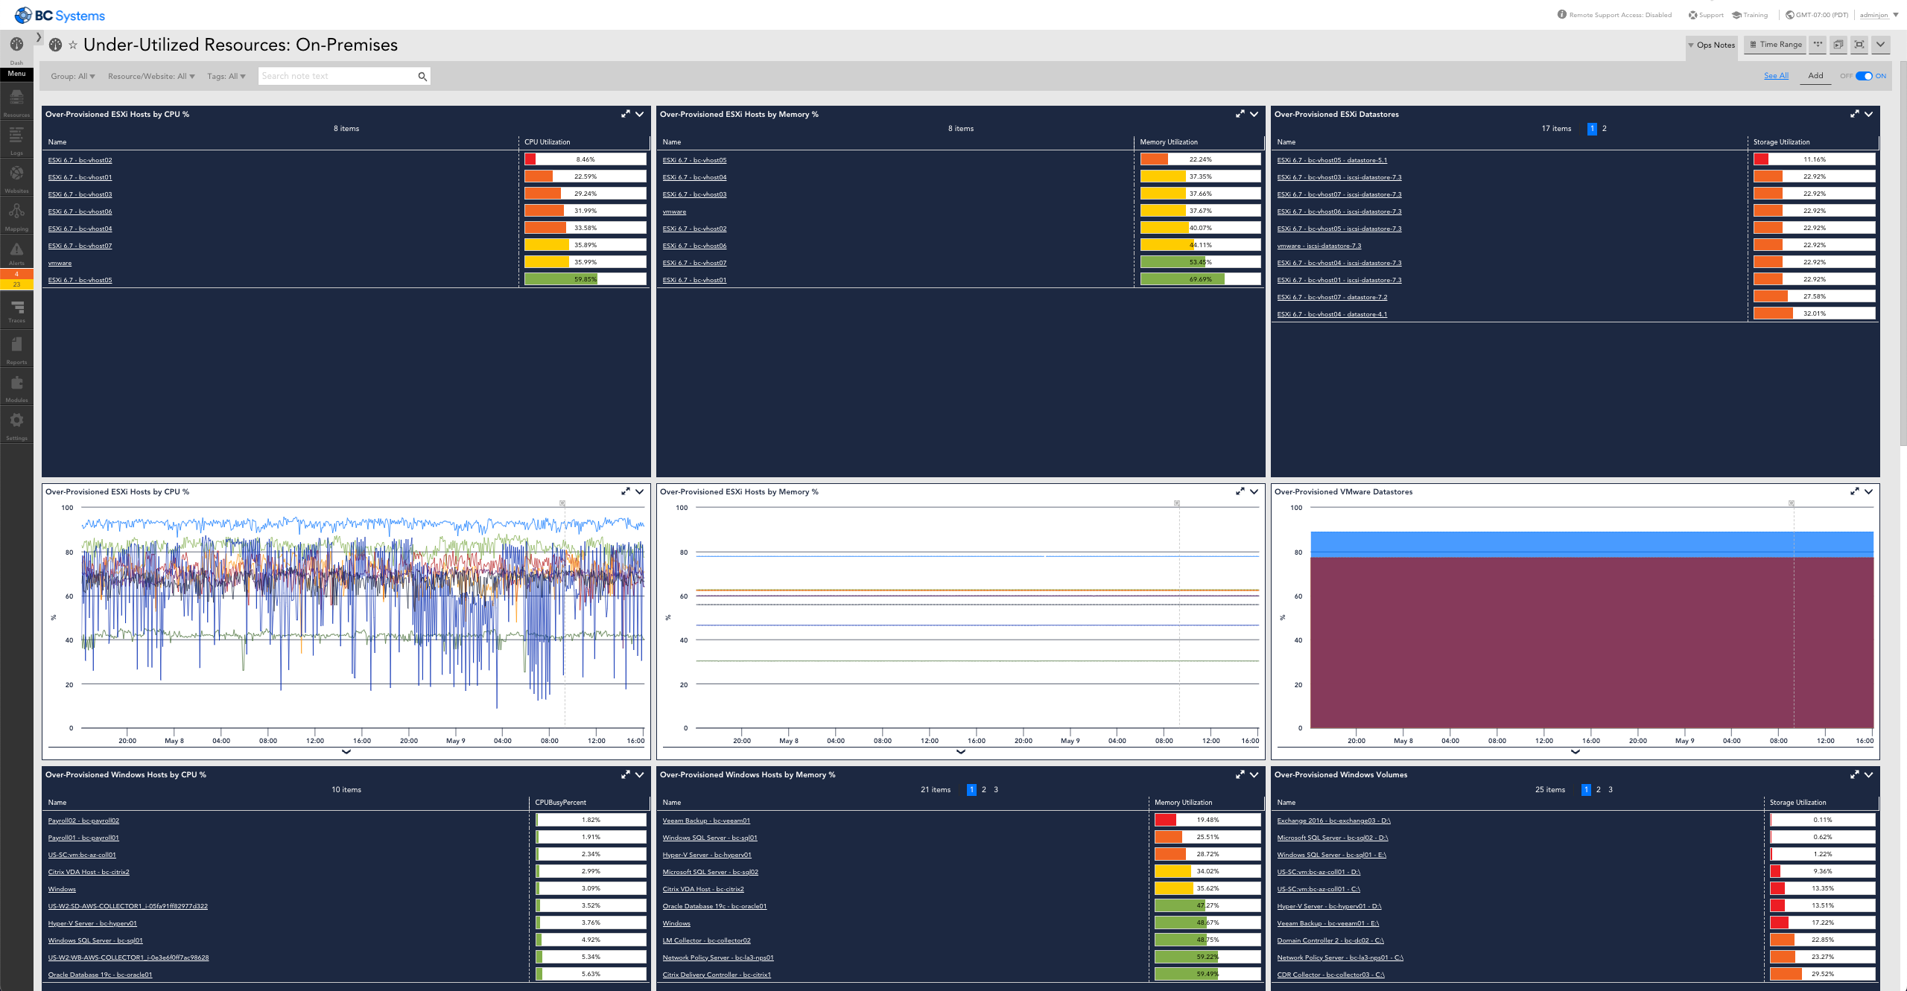Open the Group: All dropdown
1907x991 pixels.
[x=72, y=76]
